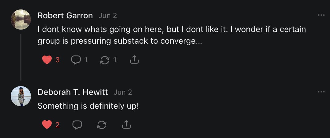Share Robert Garron's comment
This screenshot has height=138, width=330.
(134, 60)
